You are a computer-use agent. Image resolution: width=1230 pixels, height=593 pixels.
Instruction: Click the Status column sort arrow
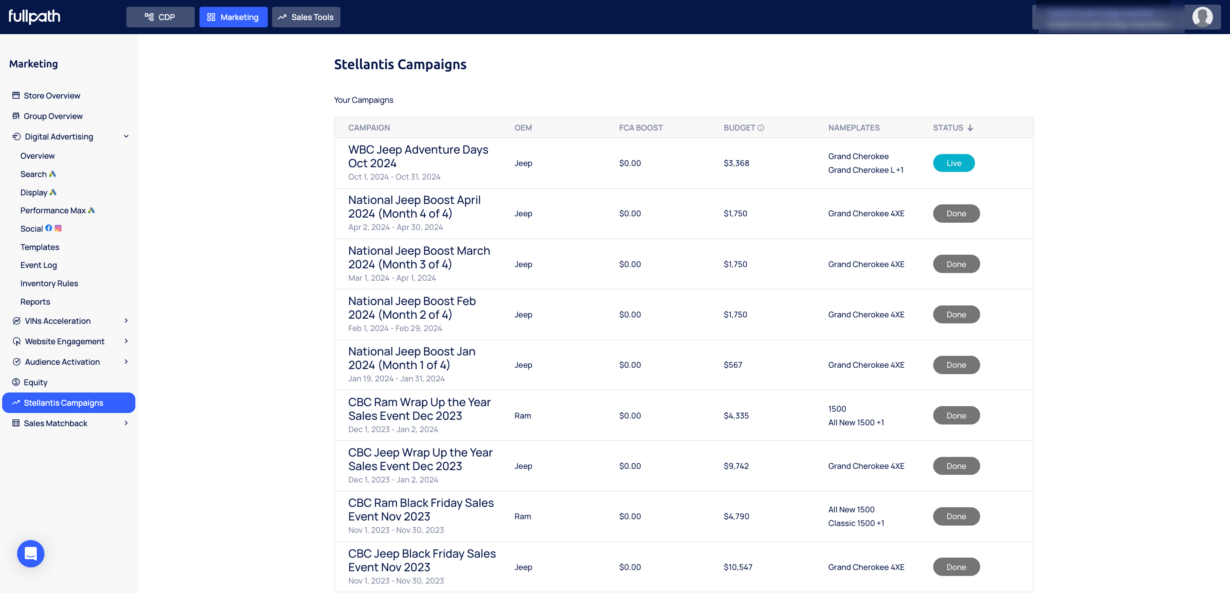tap(970, 128)
